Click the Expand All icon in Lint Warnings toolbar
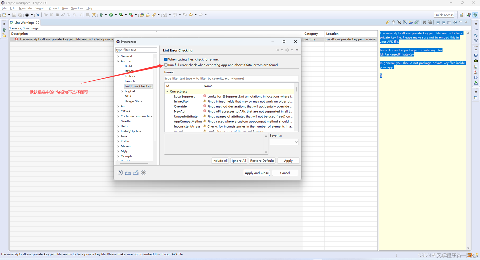 click(438, 22)
